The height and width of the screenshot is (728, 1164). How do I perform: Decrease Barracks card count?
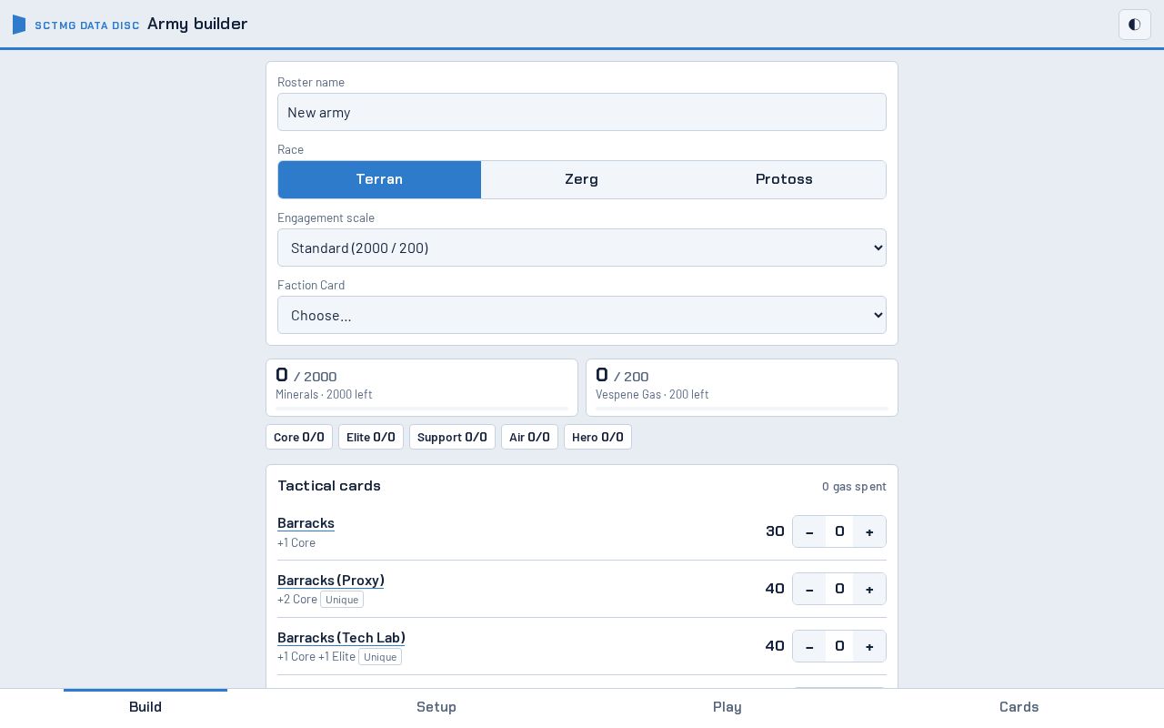[809, 531]
